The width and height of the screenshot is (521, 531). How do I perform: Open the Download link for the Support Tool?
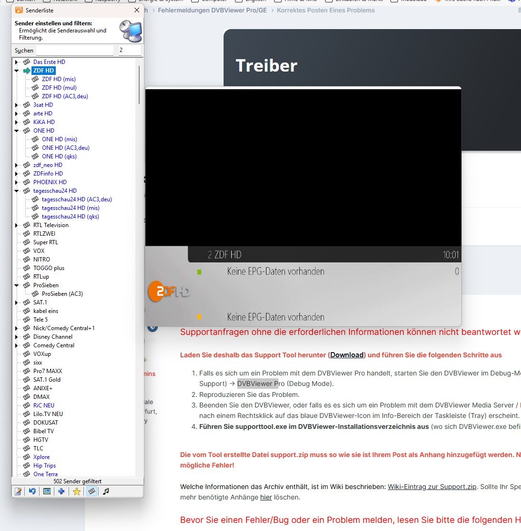click(347, 355)
